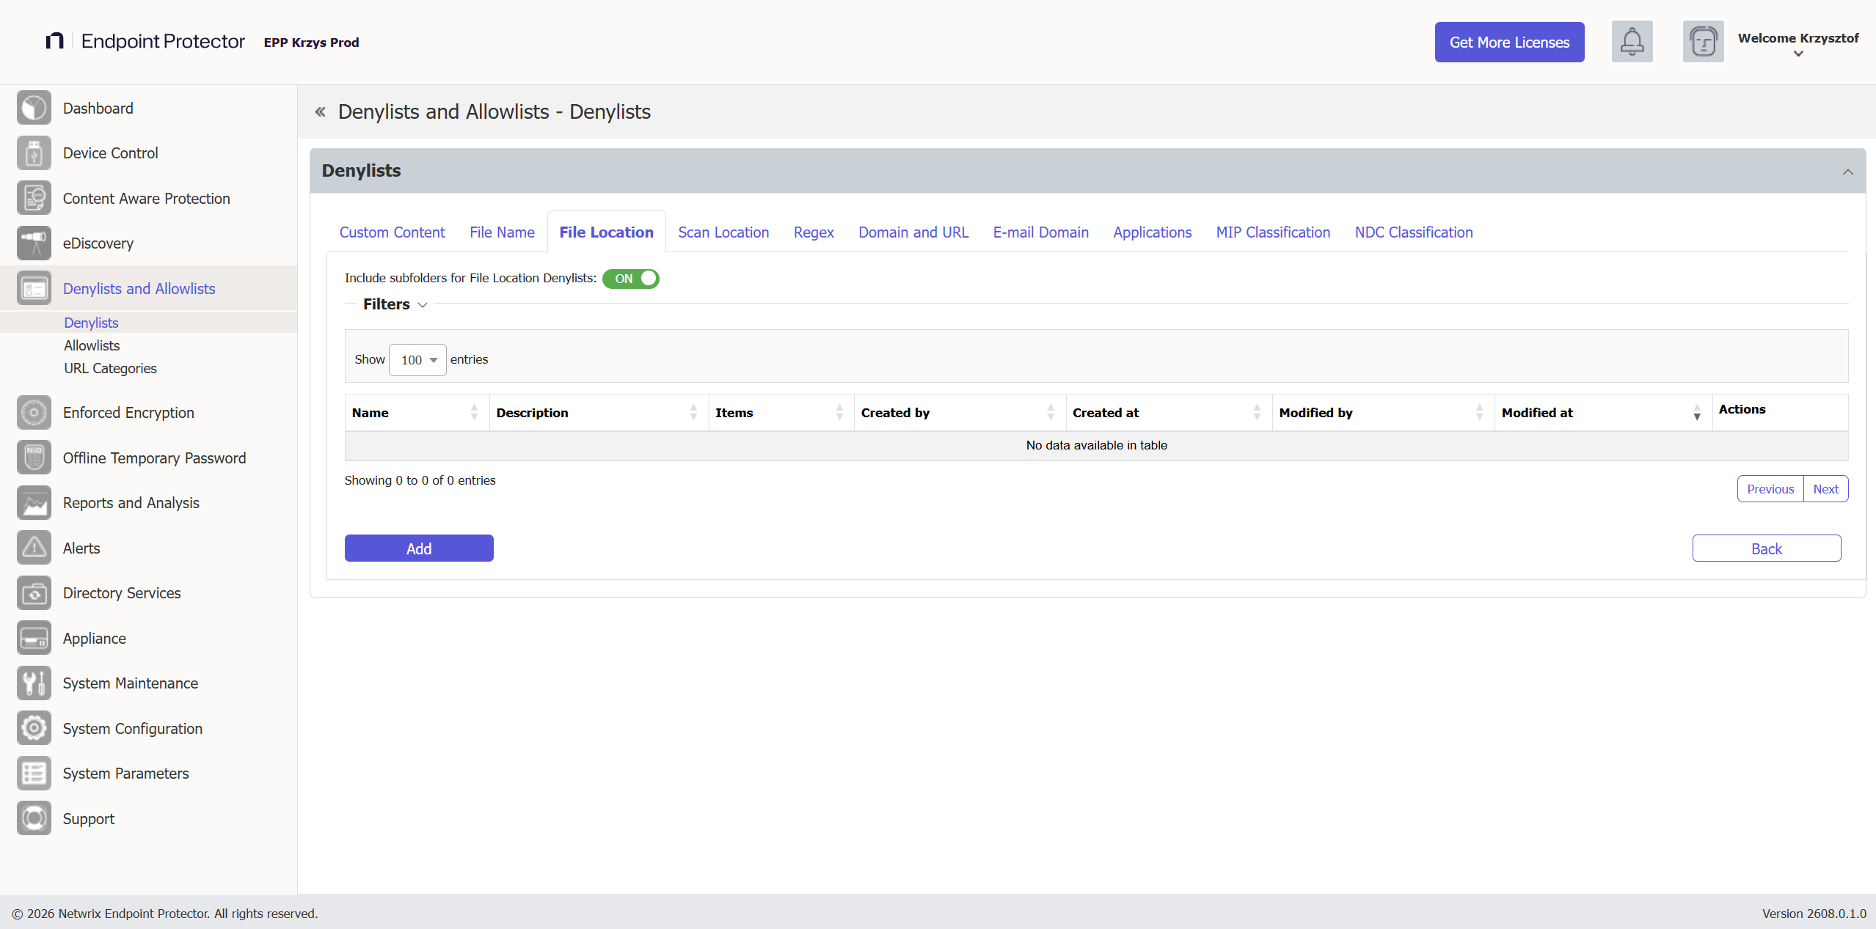Switch to the Scan Location tab
The height and width of the screenshot is (929, 1876).
[723, 232]
